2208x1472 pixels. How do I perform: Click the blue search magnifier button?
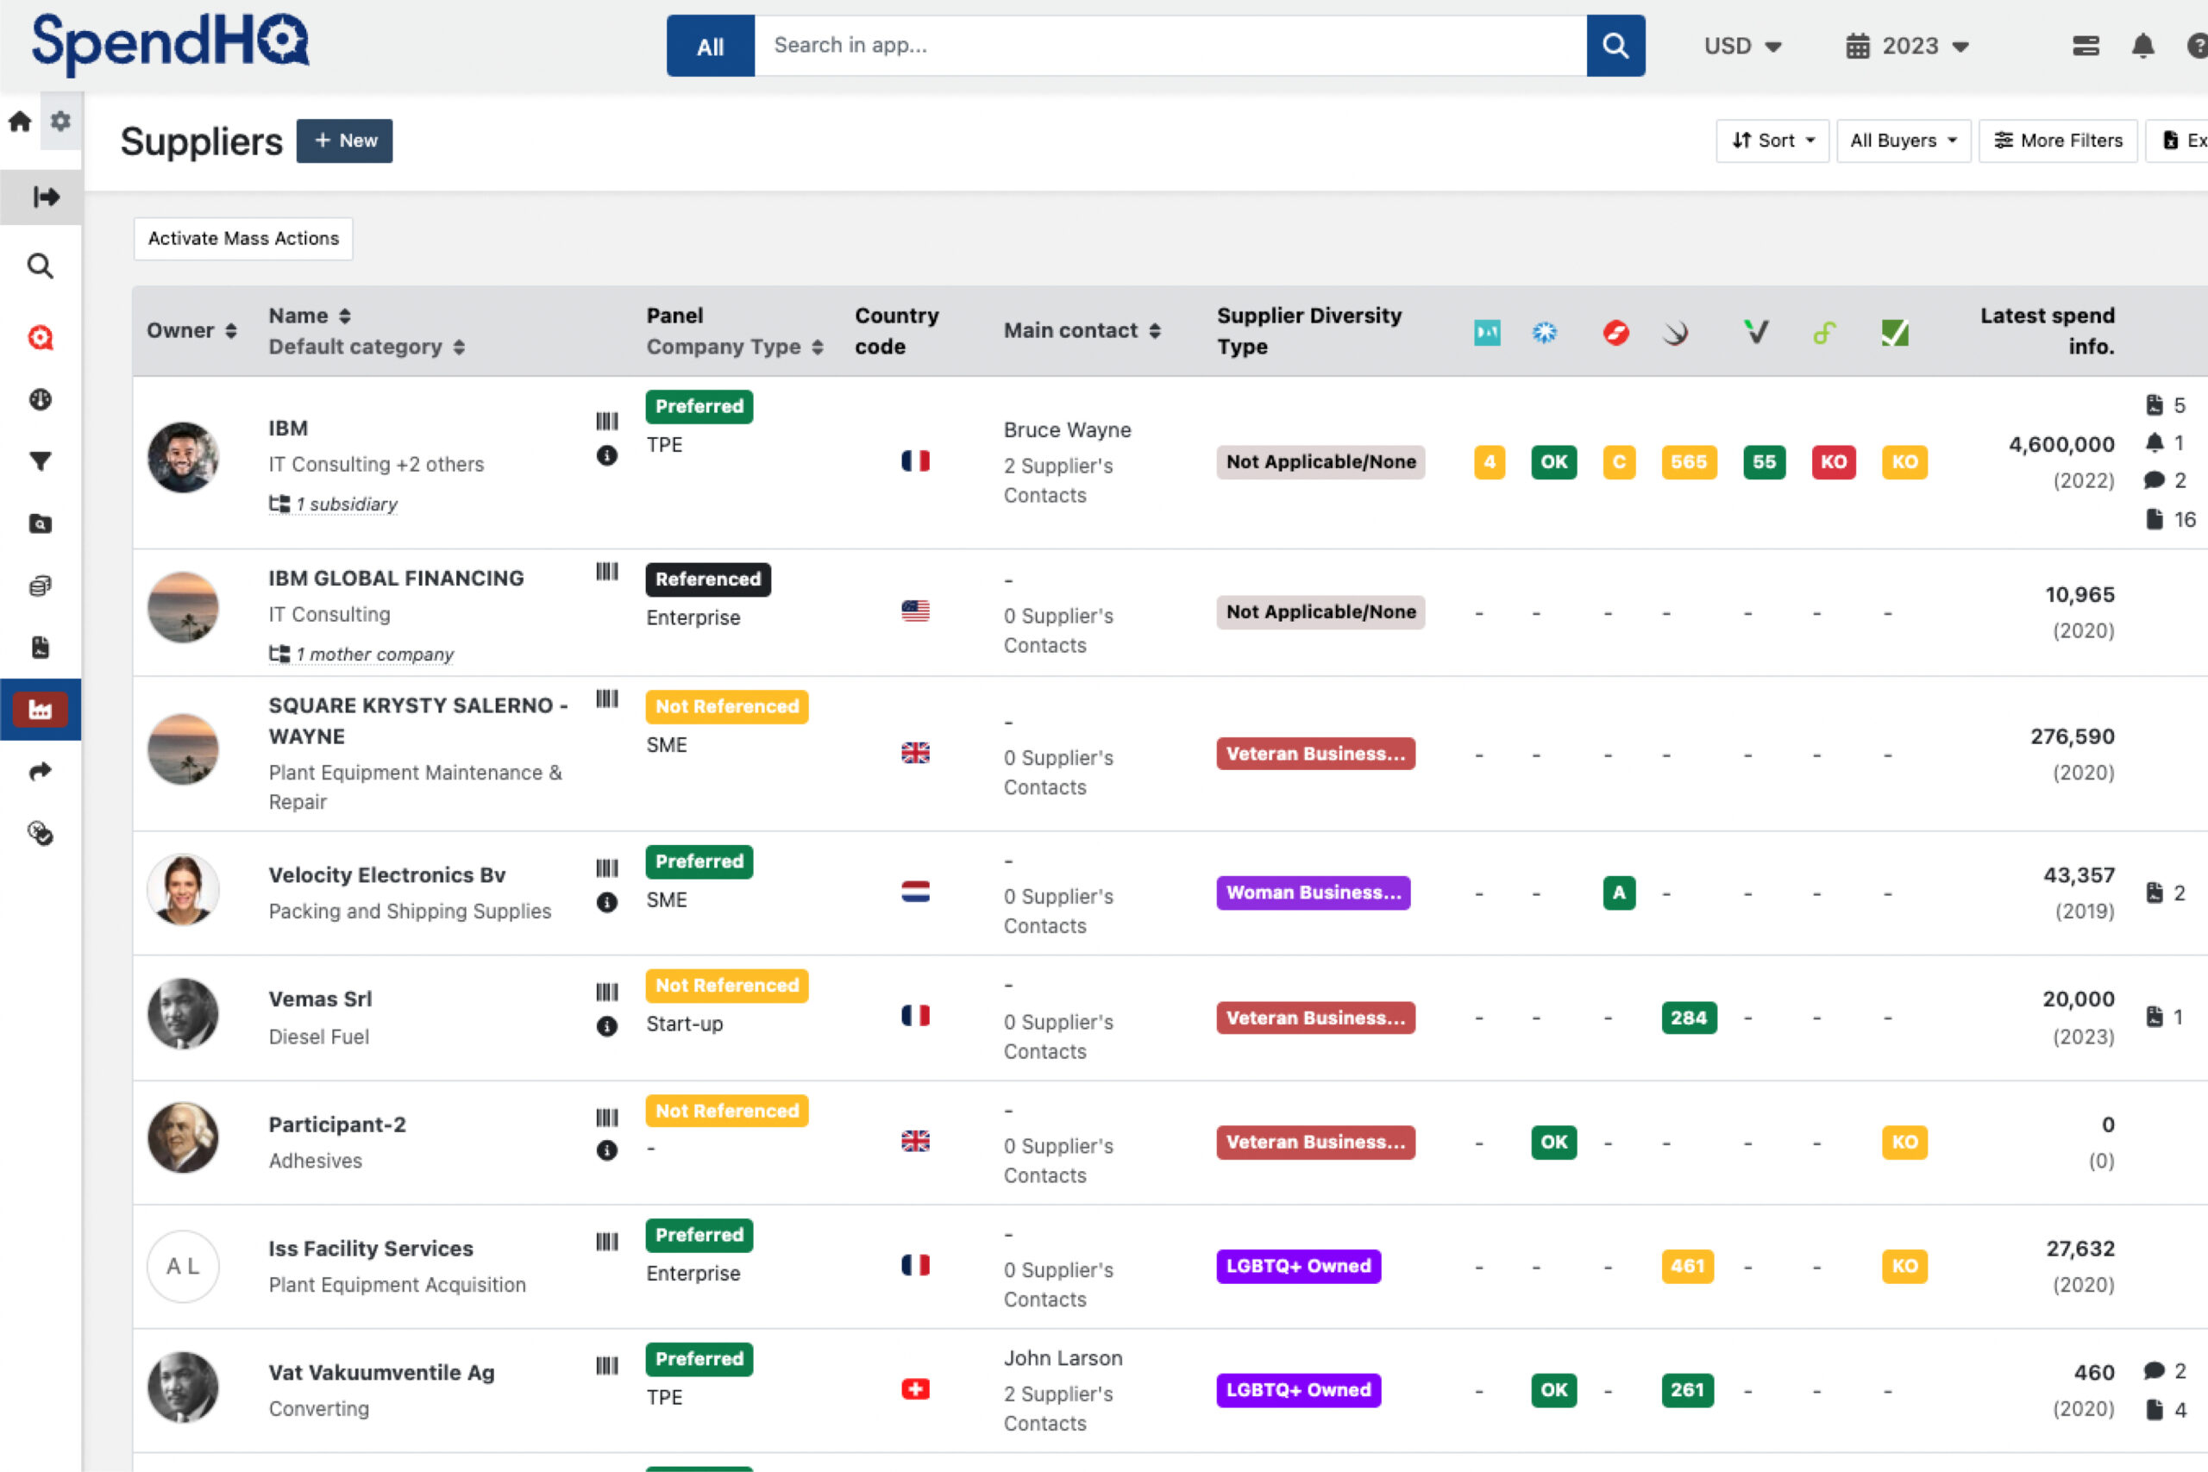[x=1615, y=45]
